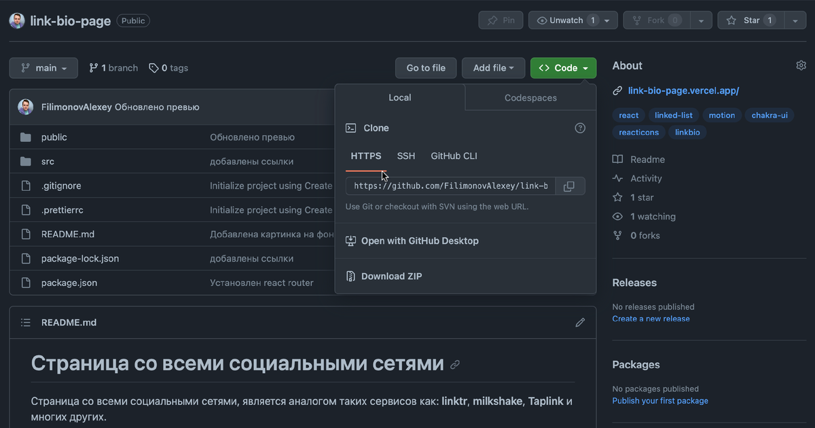Click the terminal icon beside Clone
Screen dimensions: 815x428
click(351, 128)
